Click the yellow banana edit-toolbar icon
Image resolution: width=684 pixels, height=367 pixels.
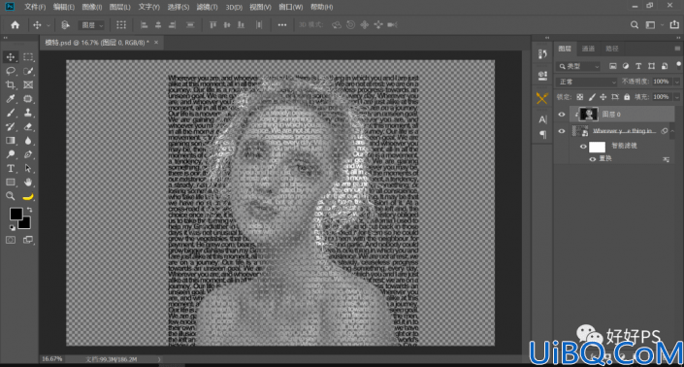click(28, 196)
